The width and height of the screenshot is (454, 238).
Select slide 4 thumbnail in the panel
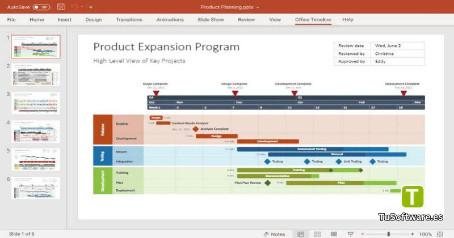click(36, 131)
